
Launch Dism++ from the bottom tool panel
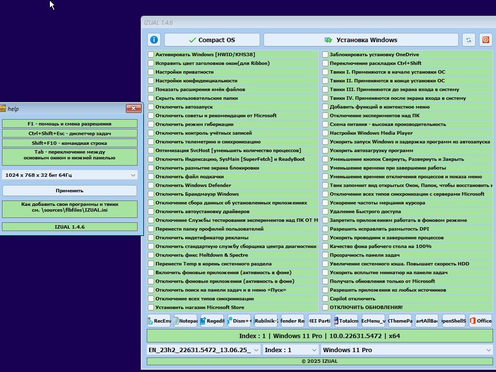(239, 321)
